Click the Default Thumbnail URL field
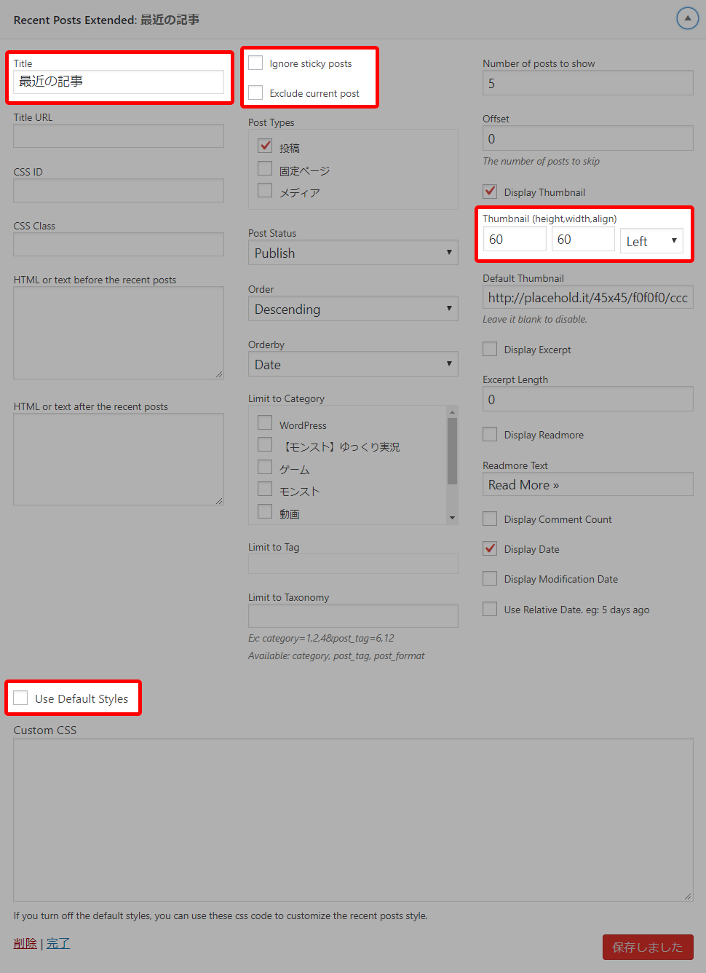 (587, 297)
